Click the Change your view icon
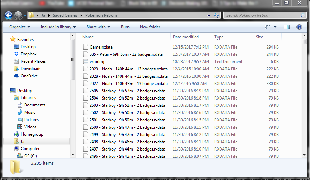Image resolution: width=310 pixels, height=180 pixels. coord(268,27)
